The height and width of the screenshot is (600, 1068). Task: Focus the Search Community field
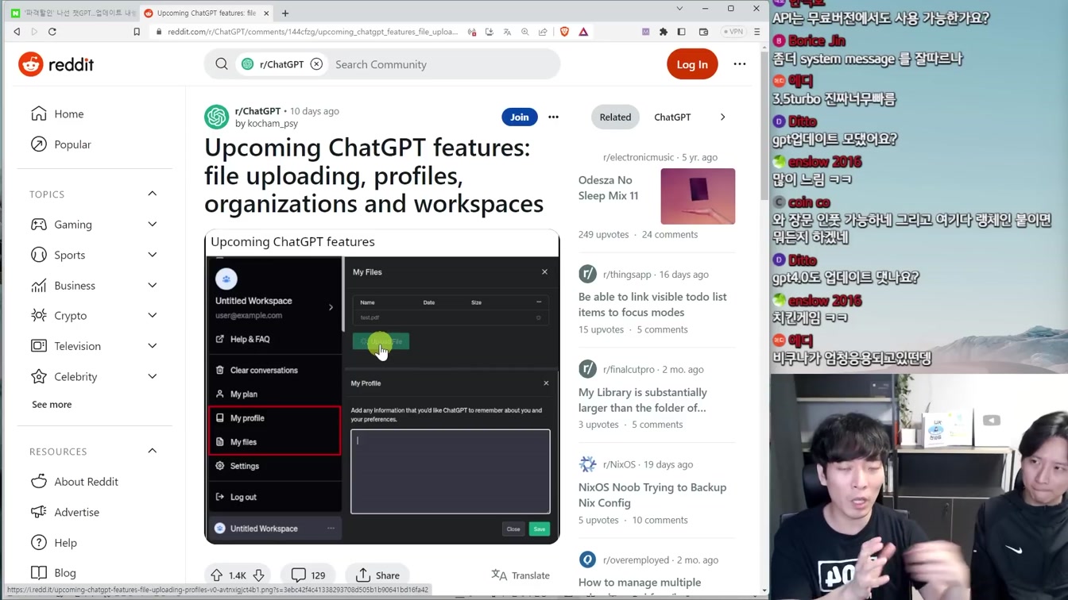tap(441, 64)
